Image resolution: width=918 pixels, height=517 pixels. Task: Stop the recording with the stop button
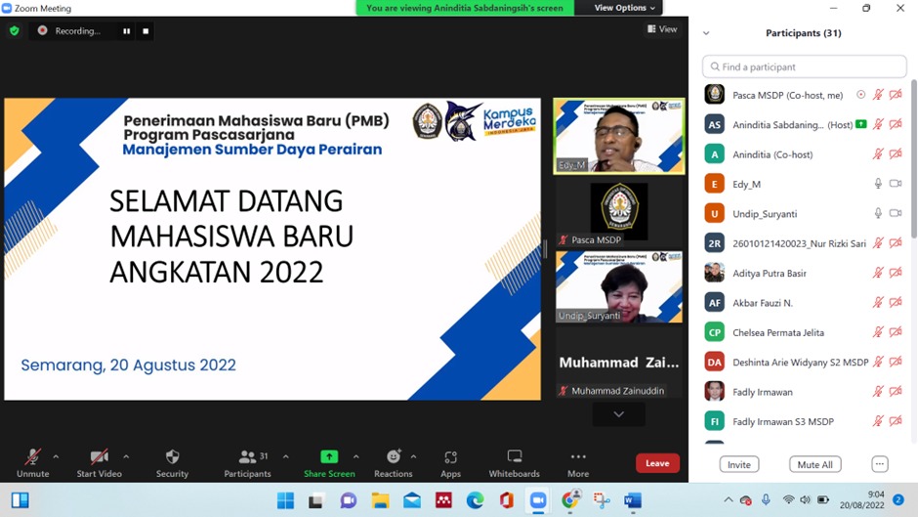pos(146,31)
